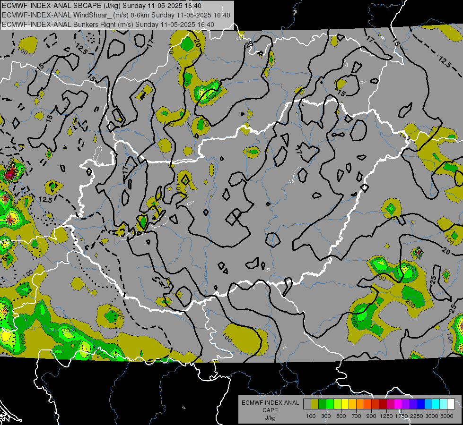Click the gray swatch starting the colorbar
This screenshot has width=463, height=425.
(x=307, y=404)
